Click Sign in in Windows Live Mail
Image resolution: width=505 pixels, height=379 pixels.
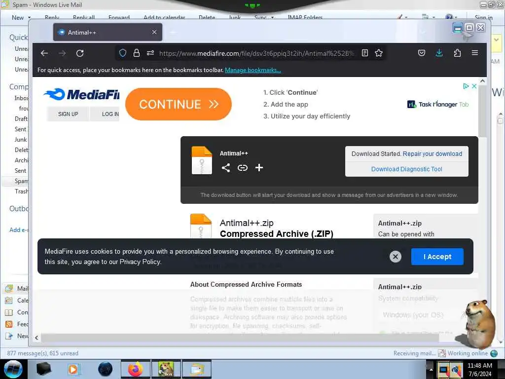pos(483,17)
